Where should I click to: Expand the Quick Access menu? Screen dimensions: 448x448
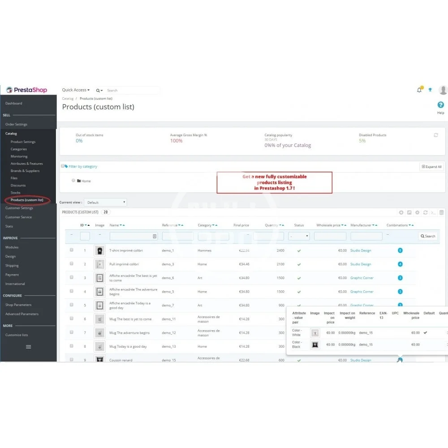point(76,90)
